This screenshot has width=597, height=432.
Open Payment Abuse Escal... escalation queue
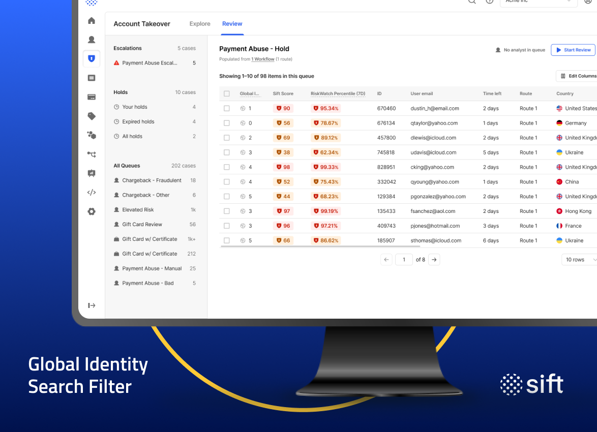click(x=155, y=63)
